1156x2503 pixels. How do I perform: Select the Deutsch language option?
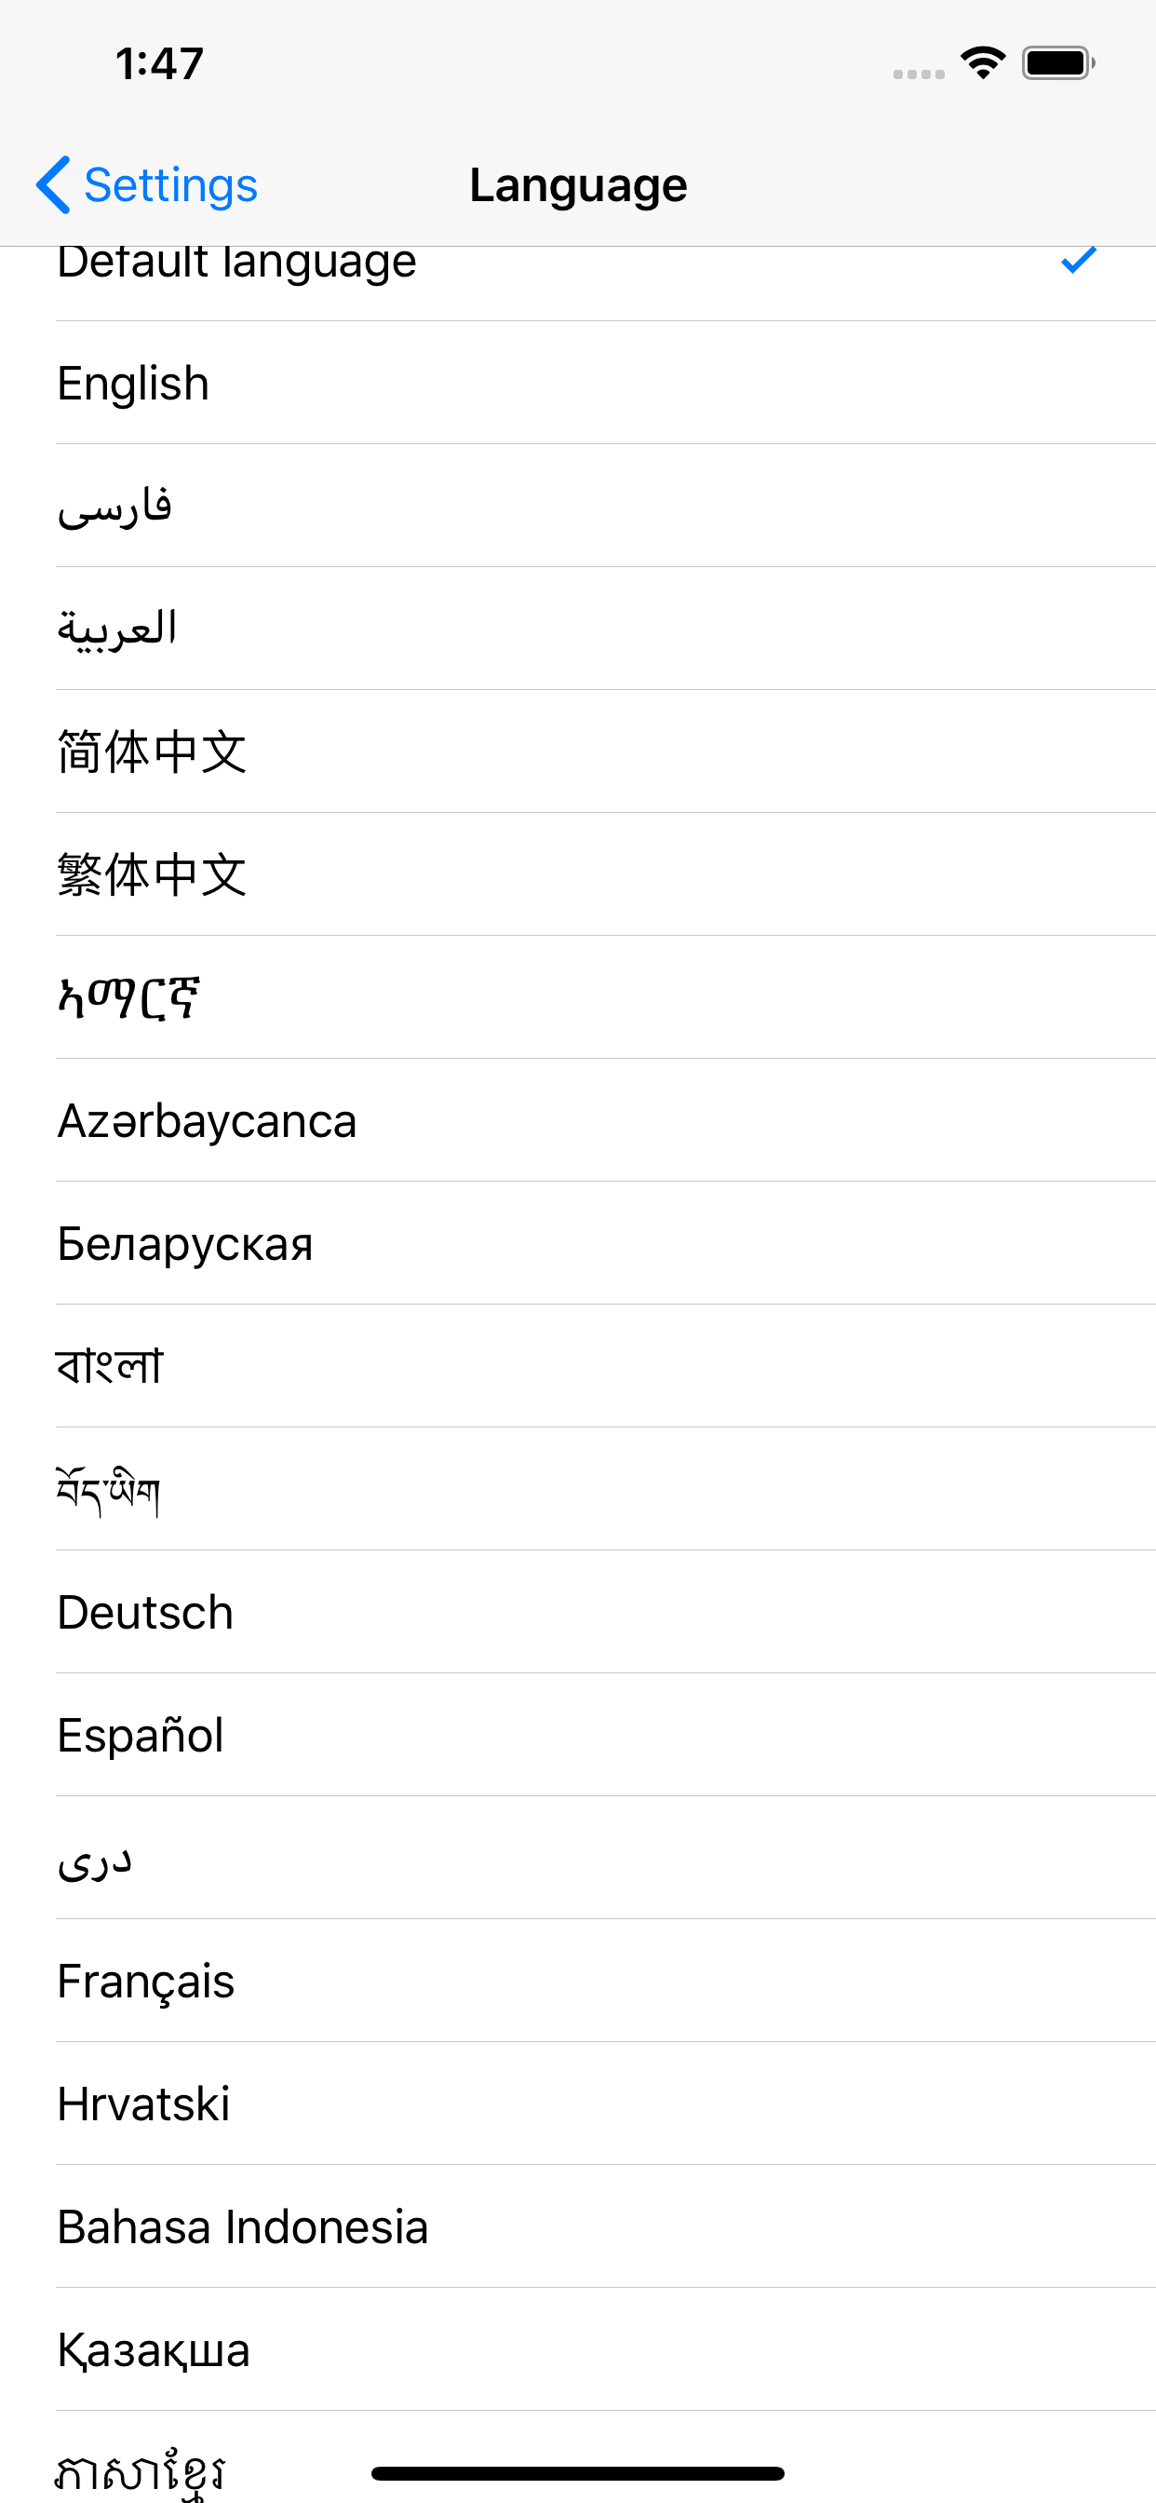coord(146,1612)
